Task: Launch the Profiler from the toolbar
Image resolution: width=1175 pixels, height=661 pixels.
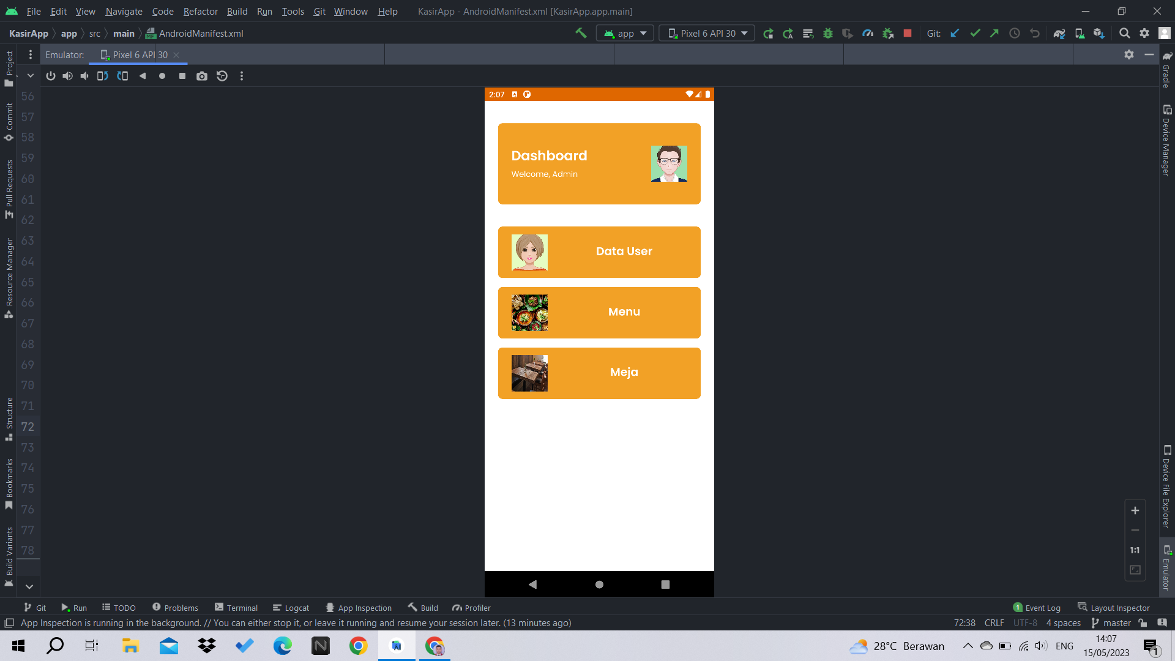Action: (x=868, y=33)
